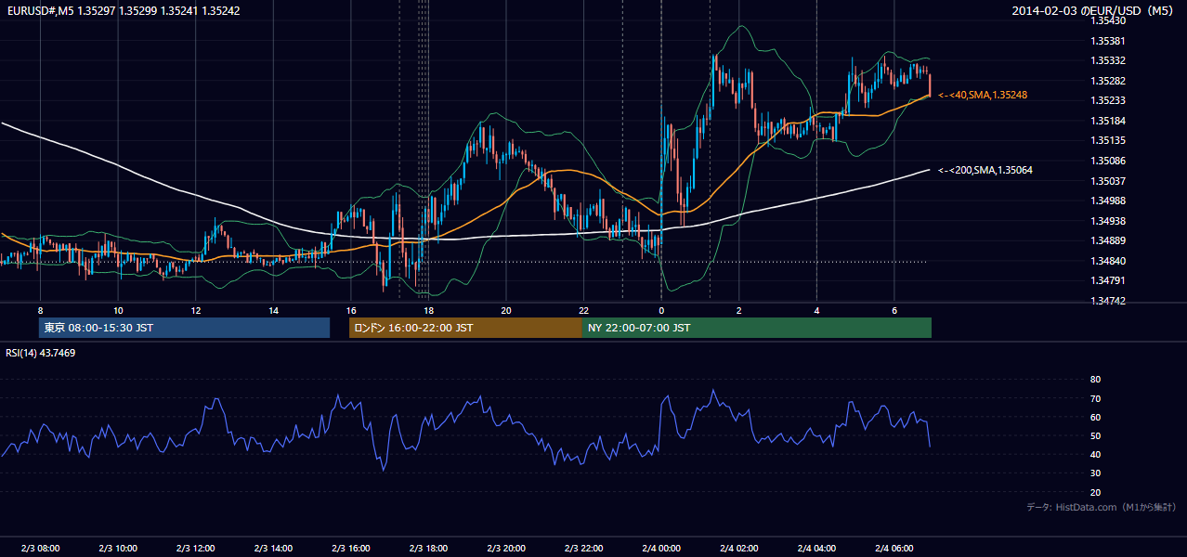The width and height of the screenshot is (1187, 557).
Task: Click the 2/3 16:00 time label
Action: coord(351,548)
